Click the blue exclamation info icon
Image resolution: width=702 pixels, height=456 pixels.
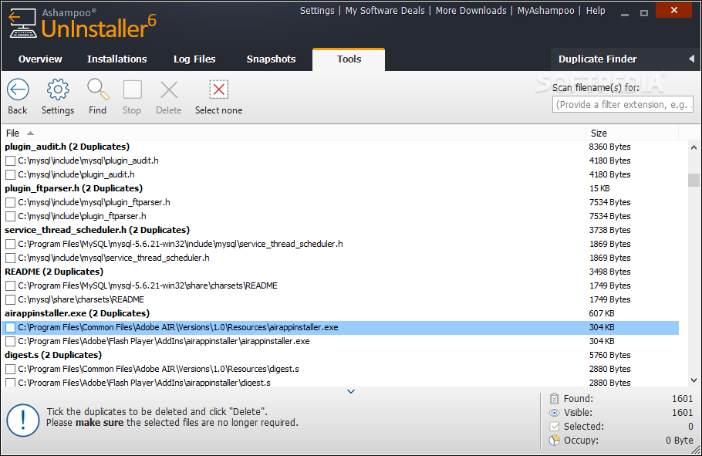click(23, 421)
